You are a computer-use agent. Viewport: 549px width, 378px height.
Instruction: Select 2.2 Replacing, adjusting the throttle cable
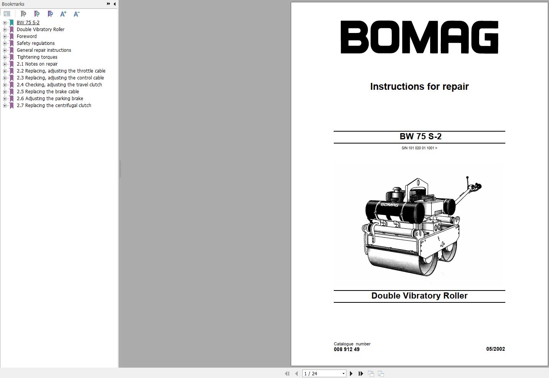pyautogui.click(x=61, y=71)
